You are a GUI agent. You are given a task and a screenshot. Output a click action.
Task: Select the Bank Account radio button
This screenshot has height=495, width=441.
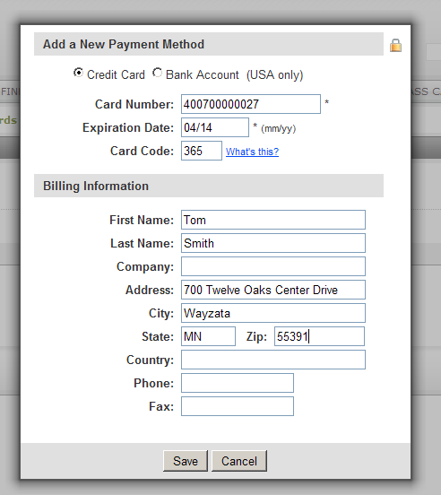point(157,73)
